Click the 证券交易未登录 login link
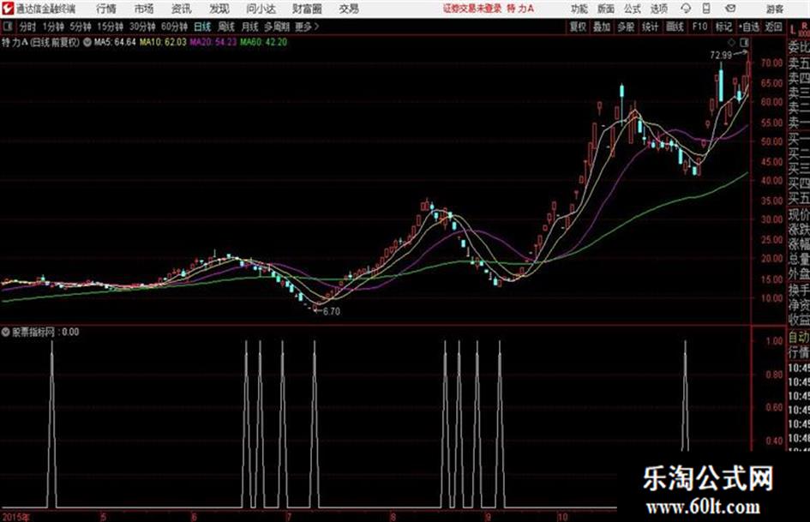810x522 pixels. coord(472,9)
